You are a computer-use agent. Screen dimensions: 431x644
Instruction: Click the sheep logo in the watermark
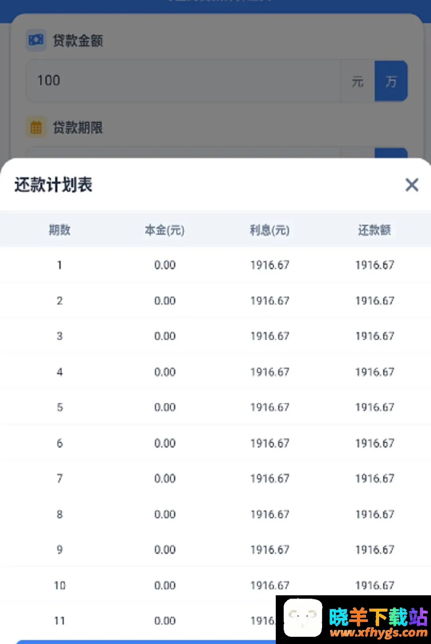[x=302, y=618]
